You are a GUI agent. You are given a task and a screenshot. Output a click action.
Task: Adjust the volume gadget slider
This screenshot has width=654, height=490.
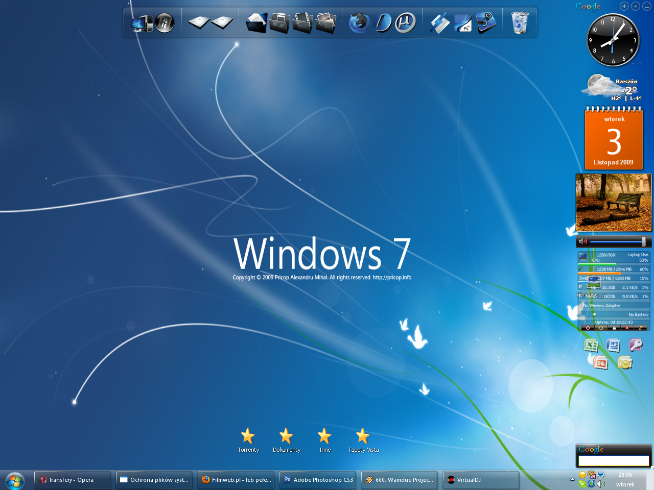643,241
